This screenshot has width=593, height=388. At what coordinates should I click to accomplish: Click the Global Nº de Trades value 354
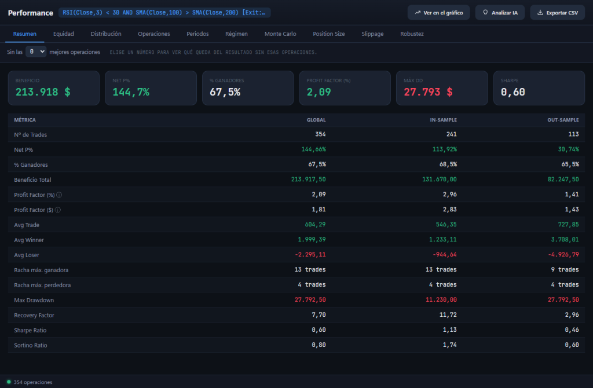tap(320, 134)
